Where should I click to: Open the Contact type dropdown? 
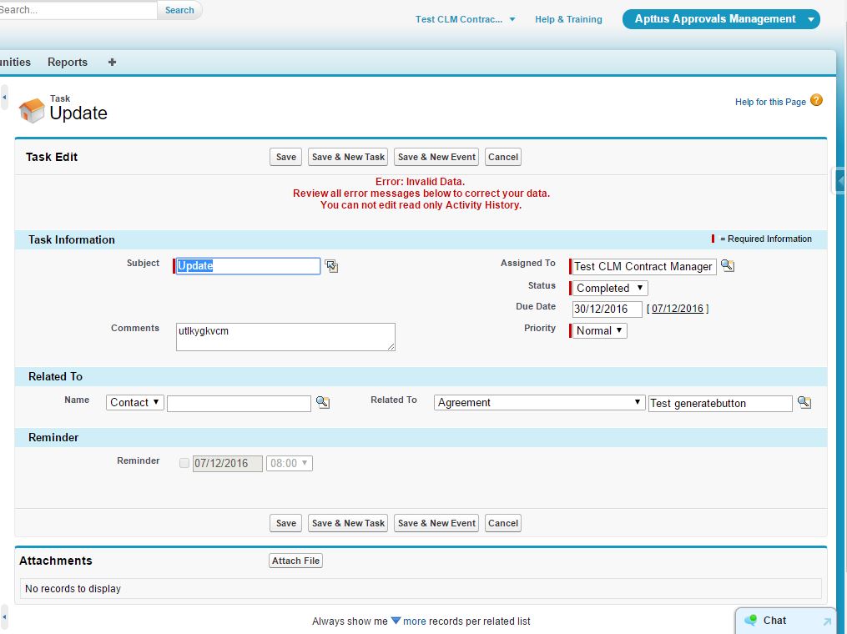[x=135, y=402]
